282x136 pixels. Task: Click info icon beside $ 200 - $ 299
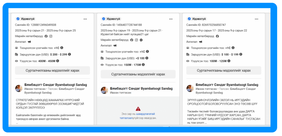(69, 55)
